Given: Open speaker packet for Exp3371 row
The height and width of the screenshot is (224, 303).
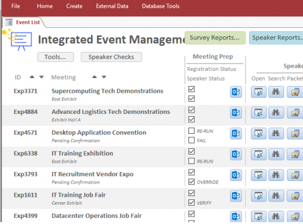Looking at the screenshot, I should click(x=295, y=92).
